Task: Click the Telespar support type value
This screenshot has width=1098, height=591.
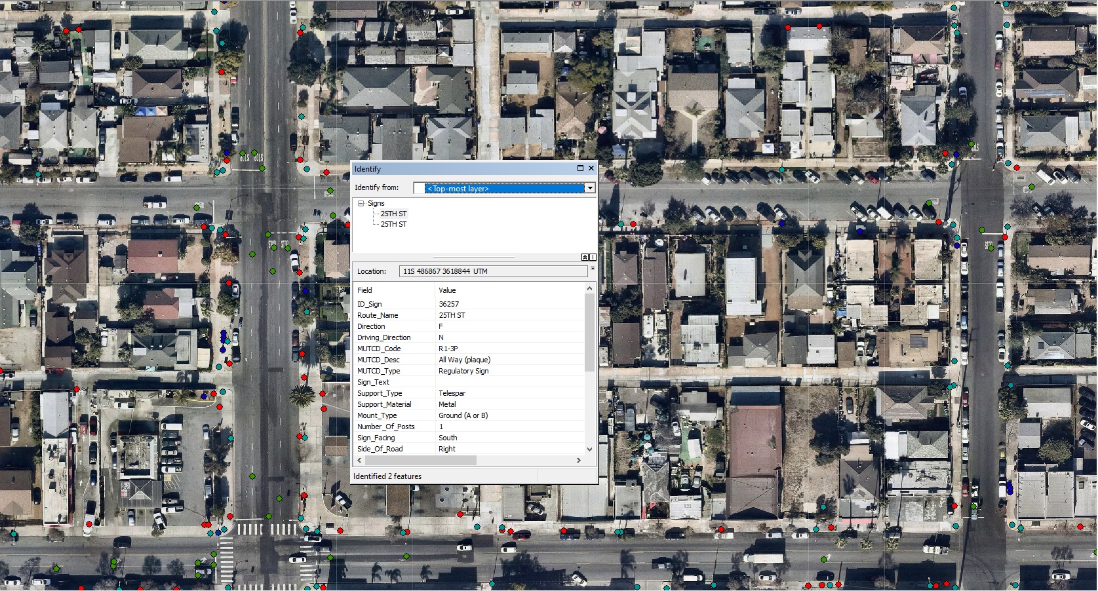Action: pyautogui.click(x=452, y=393)
